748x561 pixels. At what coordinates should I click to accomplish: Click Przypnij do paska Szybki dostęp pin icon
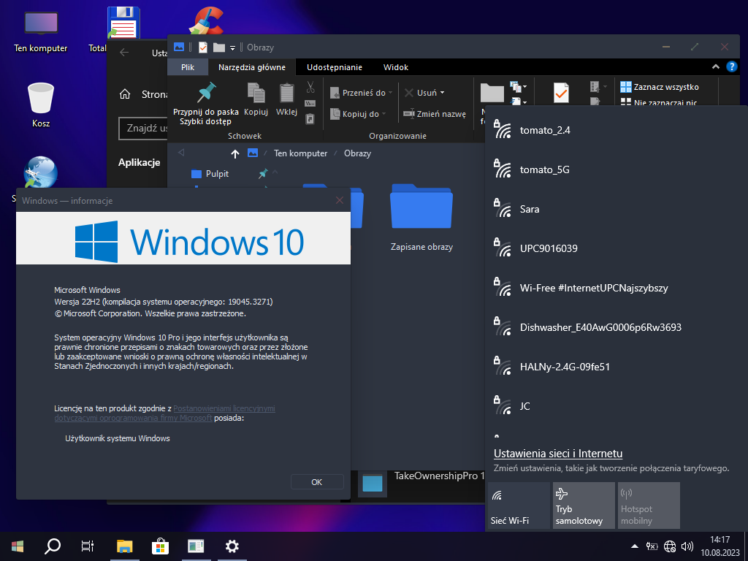click(205, 93)
